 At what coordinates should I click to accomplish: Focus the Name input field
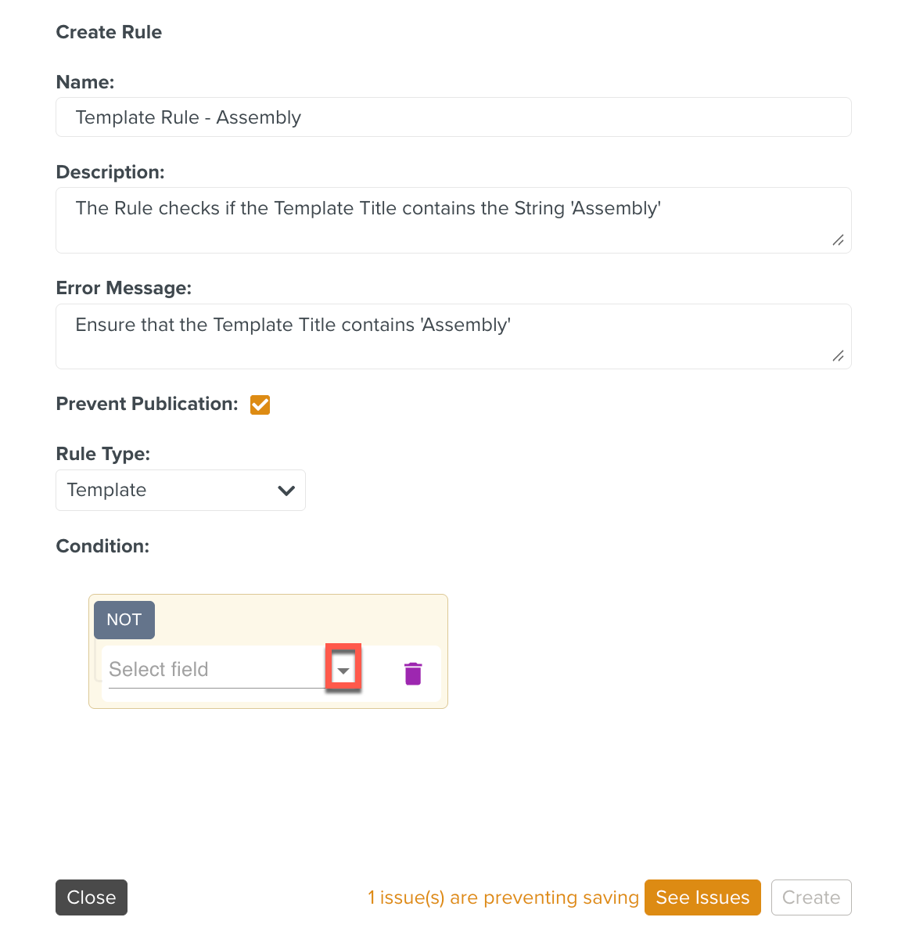[454, 117]
